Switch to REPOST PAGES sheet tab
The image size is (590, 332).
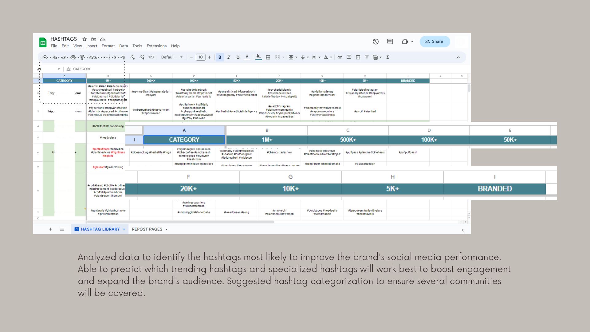[147, 229]
